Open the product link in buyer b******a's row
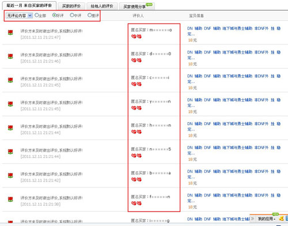Image resolution: width=288 pixels, height=226 pixels. (x=234, y=174)
